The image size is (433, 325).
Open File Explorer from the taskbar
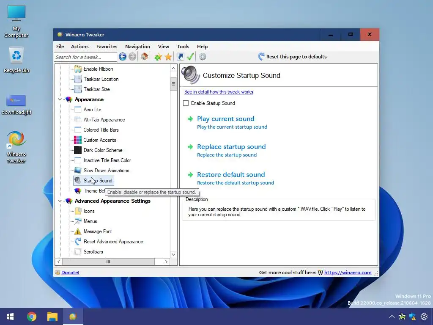52,317
